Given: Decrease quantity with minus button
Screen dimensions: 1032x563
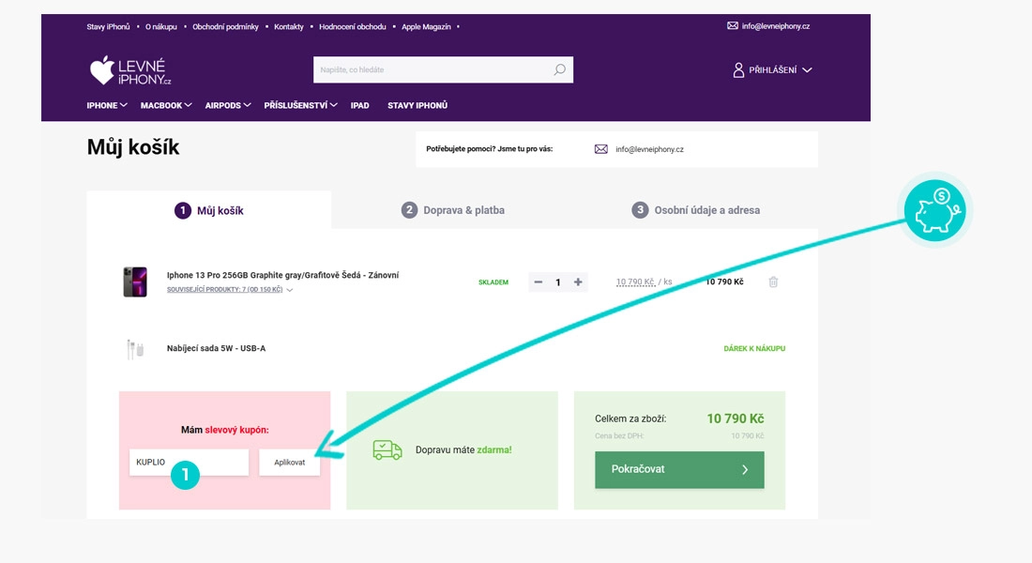Looking at the screenshot, I should (539, 281).
